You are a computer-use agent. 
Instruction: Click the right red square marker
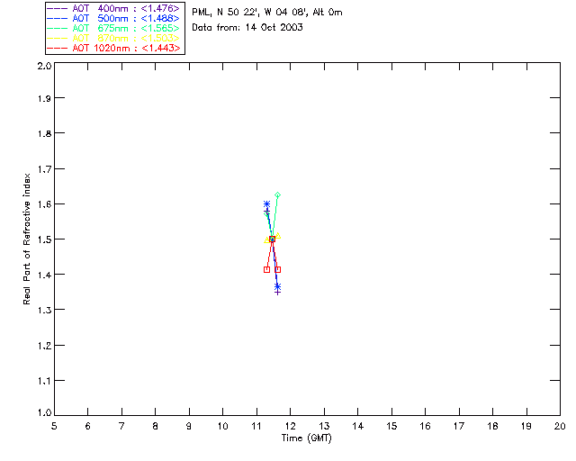click(x=278, y=269)
